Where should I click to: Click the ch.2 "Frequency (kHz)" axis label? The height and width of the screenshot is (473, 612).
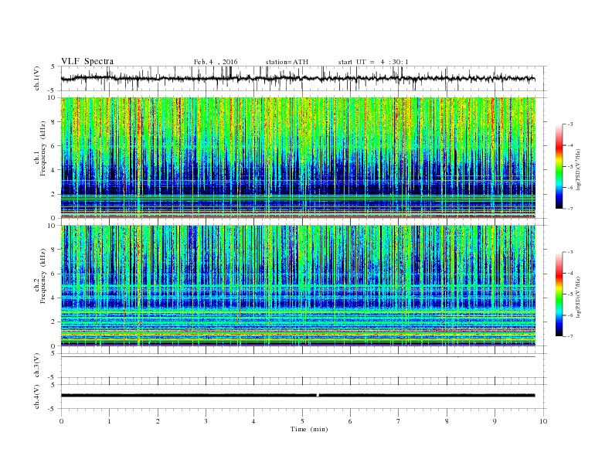(43, 276)
